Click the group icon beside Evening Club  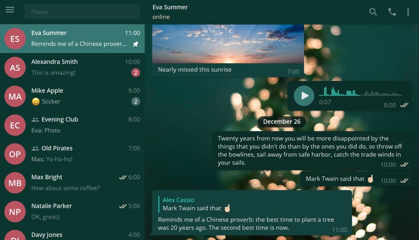[x=35, y=120]
